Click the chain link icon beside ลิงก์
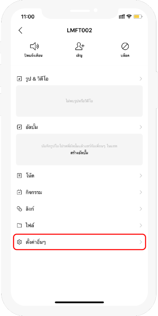This screenshot has width=158, height=316. click(19, 209)
